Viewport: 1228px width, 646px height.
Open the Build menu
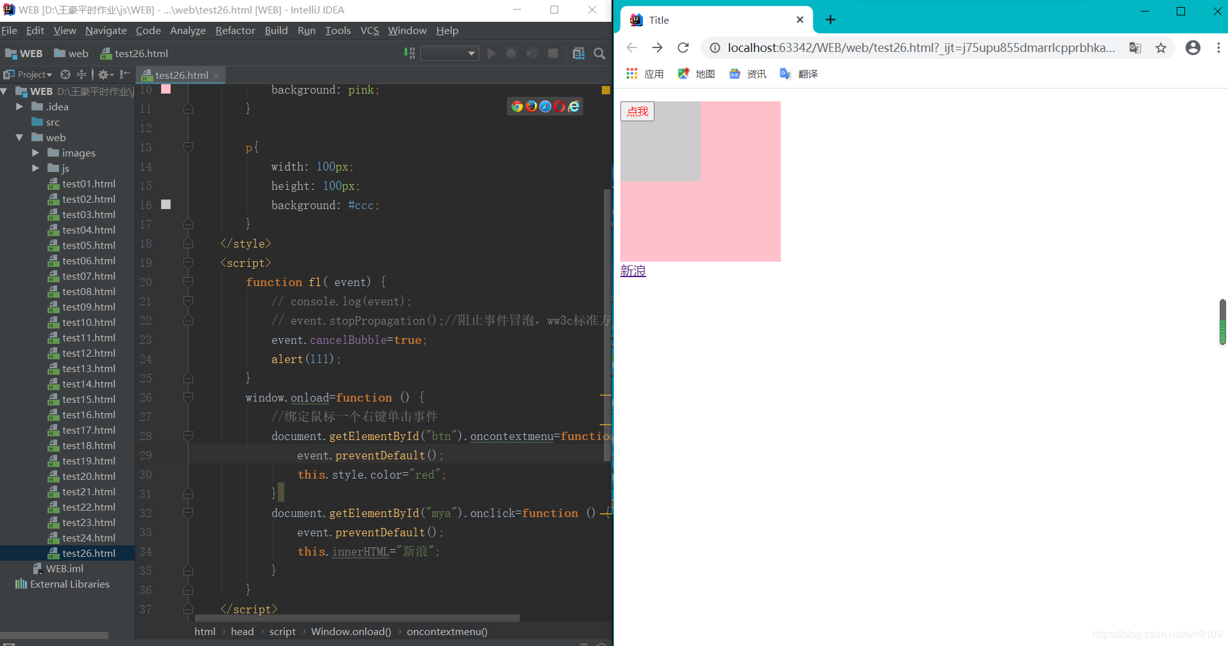point(276,30)
